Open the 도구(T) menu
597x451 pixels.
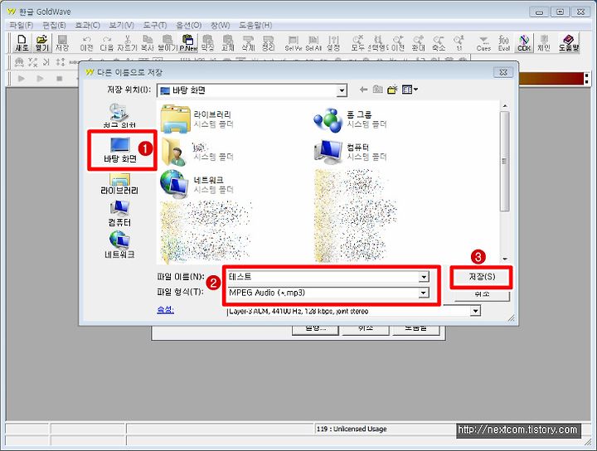[155, 25]
